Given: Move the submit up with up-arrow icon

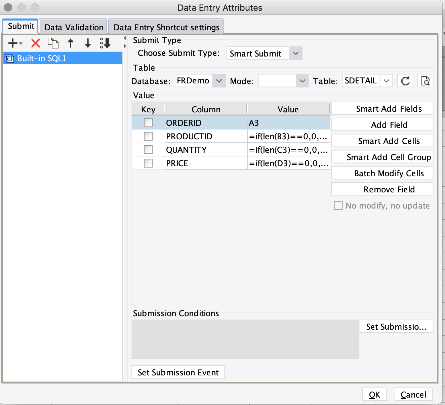Looking at the screenshot, I should point(71,43).
